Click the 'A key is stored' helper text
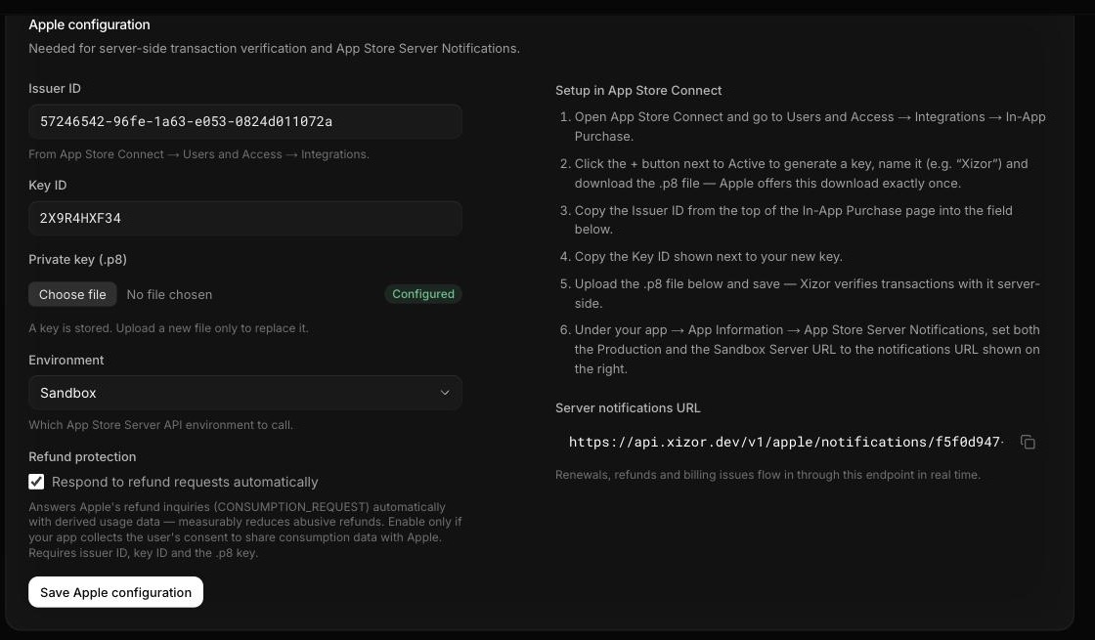 [168, 328]
